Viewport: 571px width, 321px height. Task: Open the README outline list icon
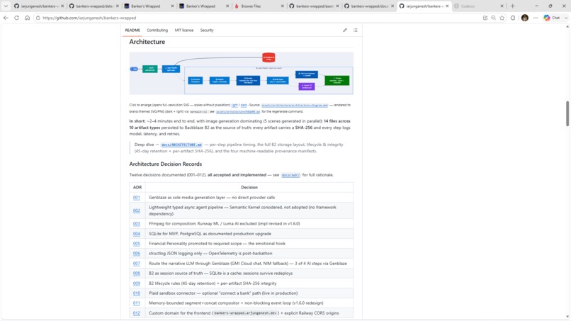(356, 30)
